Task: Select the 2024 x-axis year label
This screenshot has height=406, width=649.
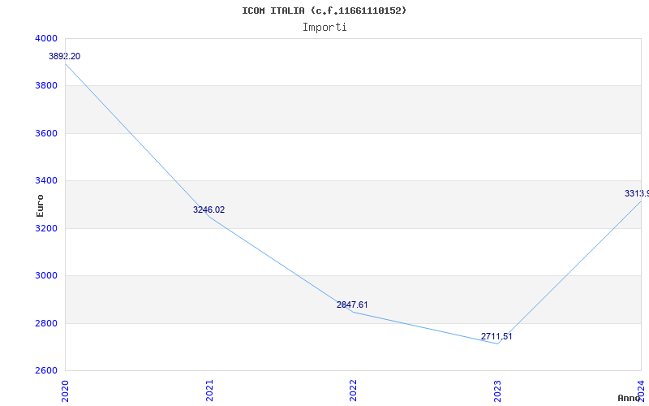Action: pos(640,389)
